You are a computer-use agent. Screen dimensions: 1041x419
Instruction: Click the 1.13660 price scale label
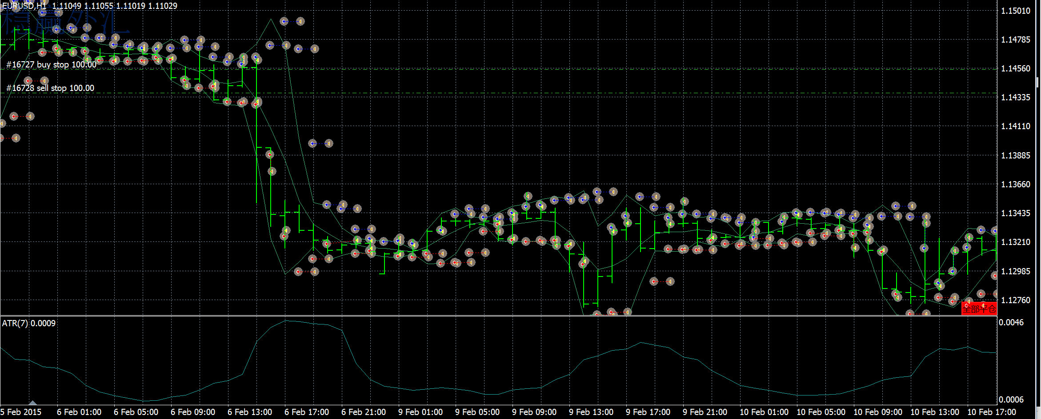pos(1016,184)
